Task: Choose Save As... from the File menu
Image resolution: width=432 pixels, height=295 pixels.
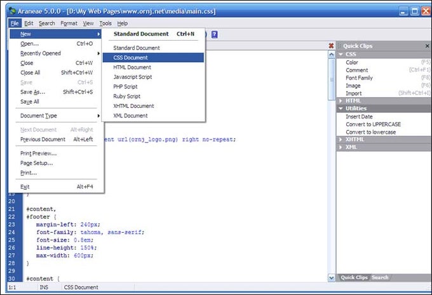Action: pos(56,92)
